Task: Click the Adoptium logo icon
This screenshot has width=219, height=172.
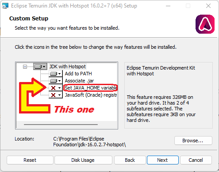Action: (x=205, y=24)
